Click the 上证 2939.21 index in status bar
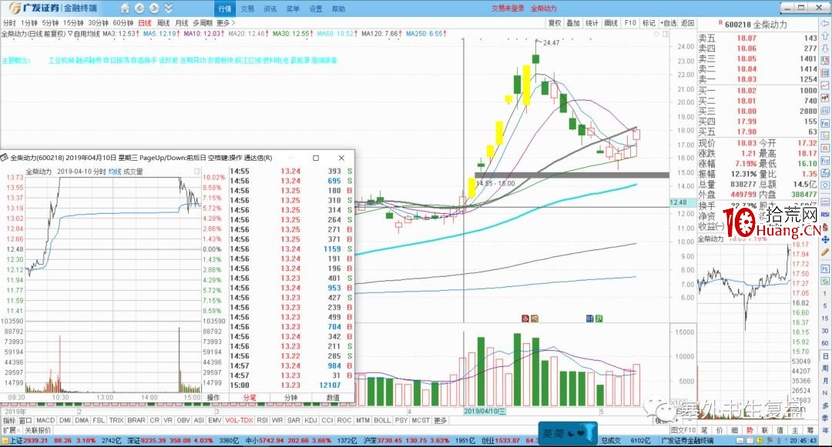 tap(29, 441)
